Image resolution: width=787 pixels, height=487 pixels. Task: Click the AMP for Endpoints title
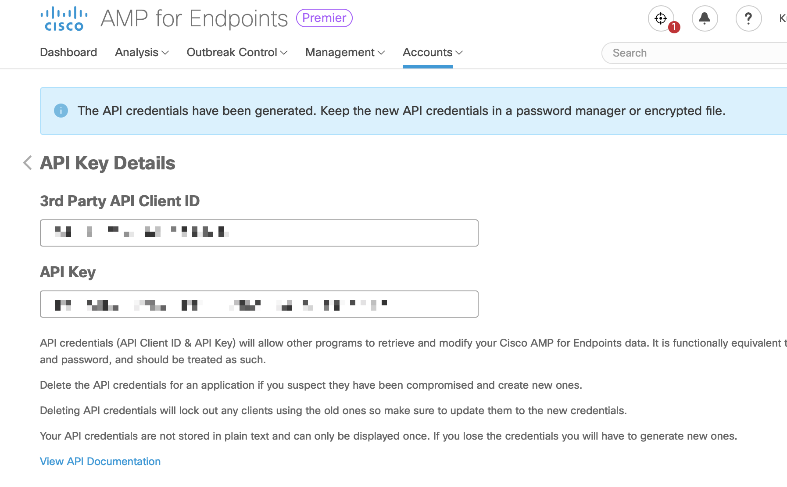(194, 18)
